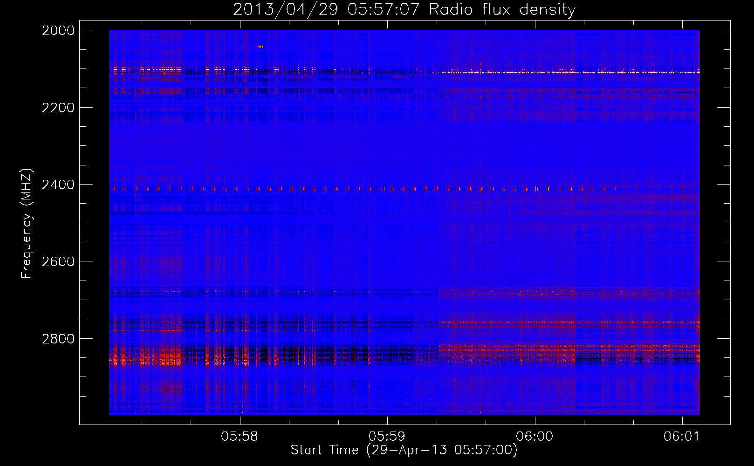Select the 2200 frequency axis label
Image resolution: width=754 pixels, height=466 pixels.
tap(58, 108)
